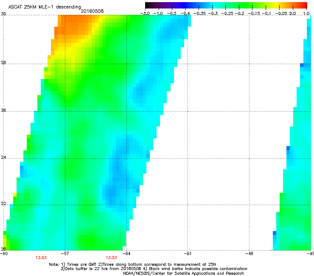
Task: Select the date label 20160508
Action: (92, 11)
